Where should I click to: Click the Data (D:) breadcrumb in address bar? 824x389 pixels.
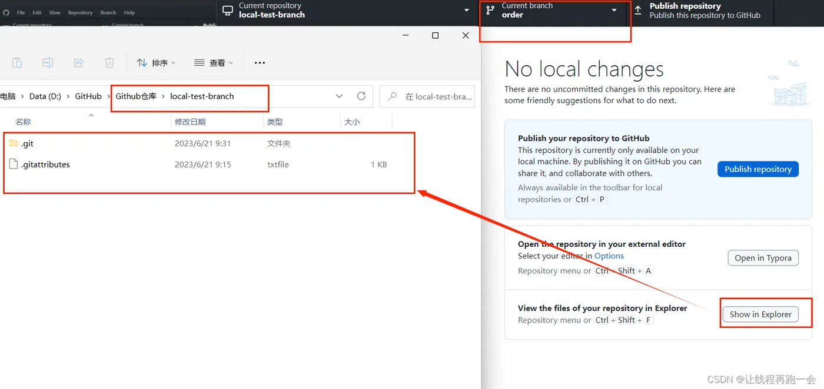point(45,96)
